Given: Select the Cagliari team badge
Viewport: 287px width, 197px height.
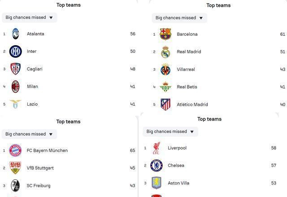Looking at the screenshot, I should [x=16, y=69].
